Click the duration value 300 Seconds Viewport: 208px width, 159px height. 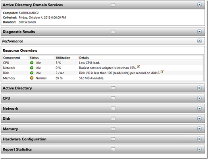pyautogui.click(x=27, y=22)
